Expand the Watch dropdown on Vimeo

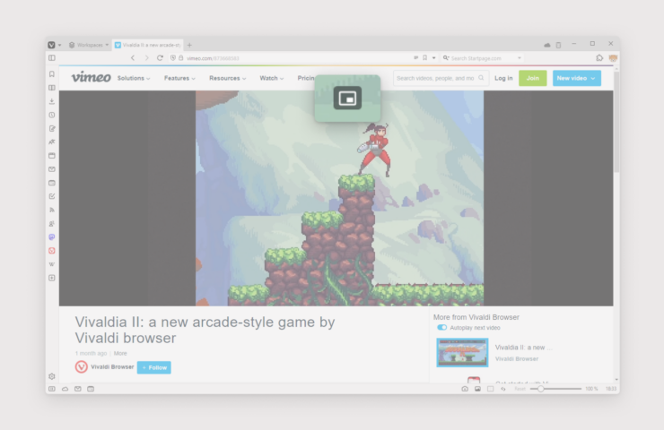[272, 78]
